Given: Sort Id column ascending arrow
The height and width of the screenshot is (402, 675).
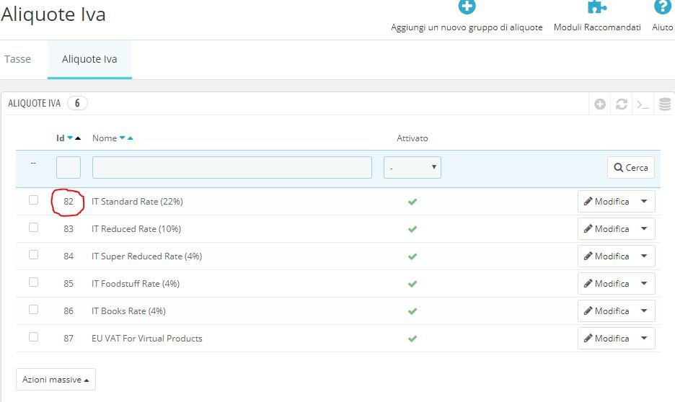Looking at the screenshot, I should [78, 138].
